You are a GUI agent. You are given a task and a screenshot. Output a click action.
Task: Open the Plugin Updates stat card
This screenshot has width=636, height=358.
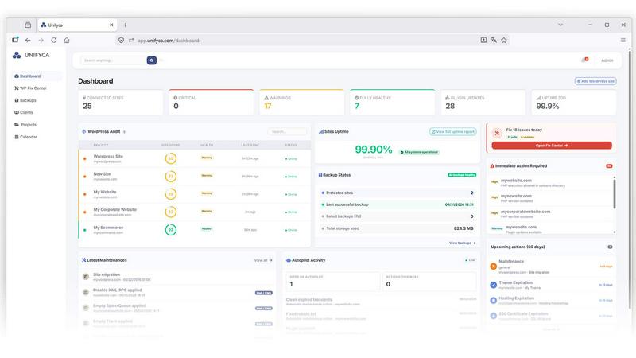pyautogui.click(x=483, y=103)
